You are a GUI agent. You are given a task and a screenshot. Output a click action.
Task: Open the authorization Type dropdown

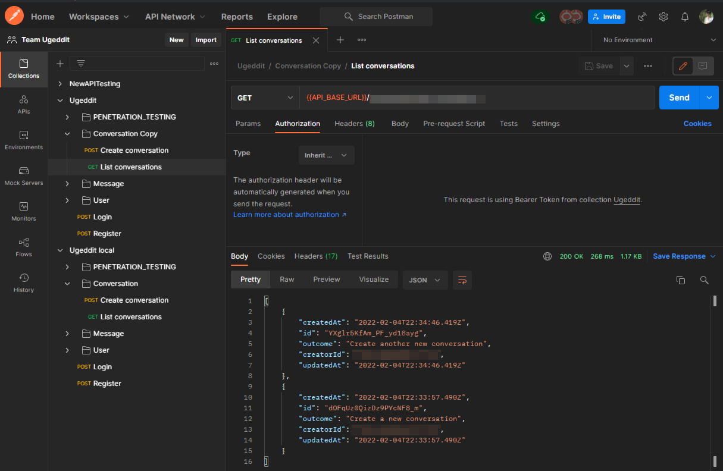coord(326,155)
